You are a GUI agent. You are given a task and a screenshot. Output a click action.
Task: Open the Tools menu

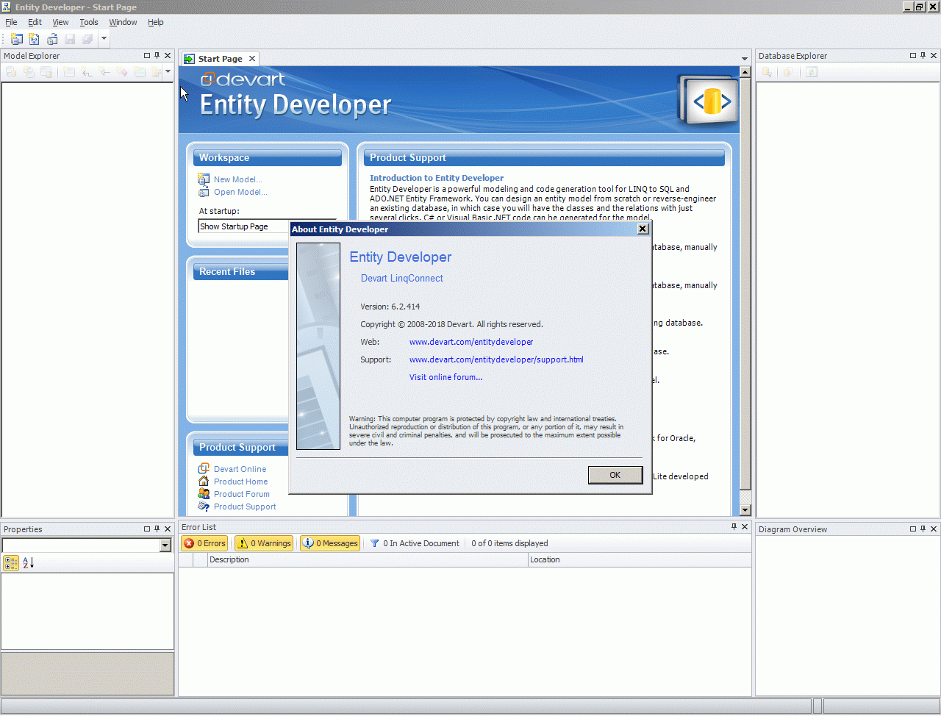click(89, 22)
